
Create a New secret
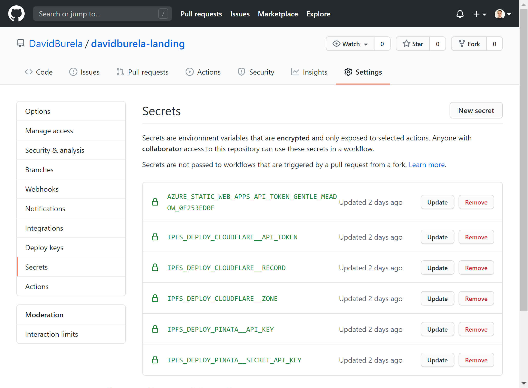[476, 110]
